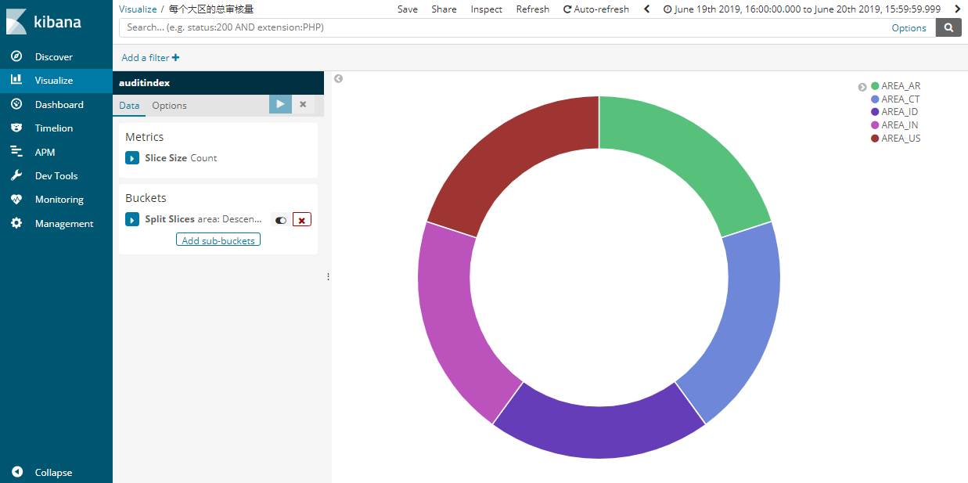Click Share in top menu
The height and width of the screenshot is (483, 968).
[x=444, y=9]
